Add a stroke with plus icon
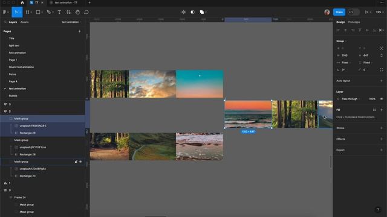The image size is (387, 217). tap(382, 128)
